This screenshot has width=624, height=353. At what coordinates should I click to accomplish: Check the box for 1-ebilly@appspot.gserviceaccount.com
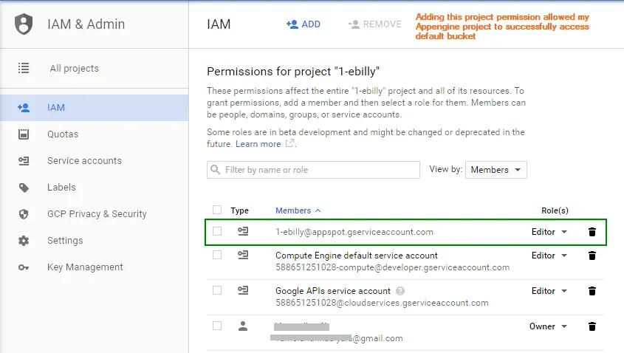[217, 232]
